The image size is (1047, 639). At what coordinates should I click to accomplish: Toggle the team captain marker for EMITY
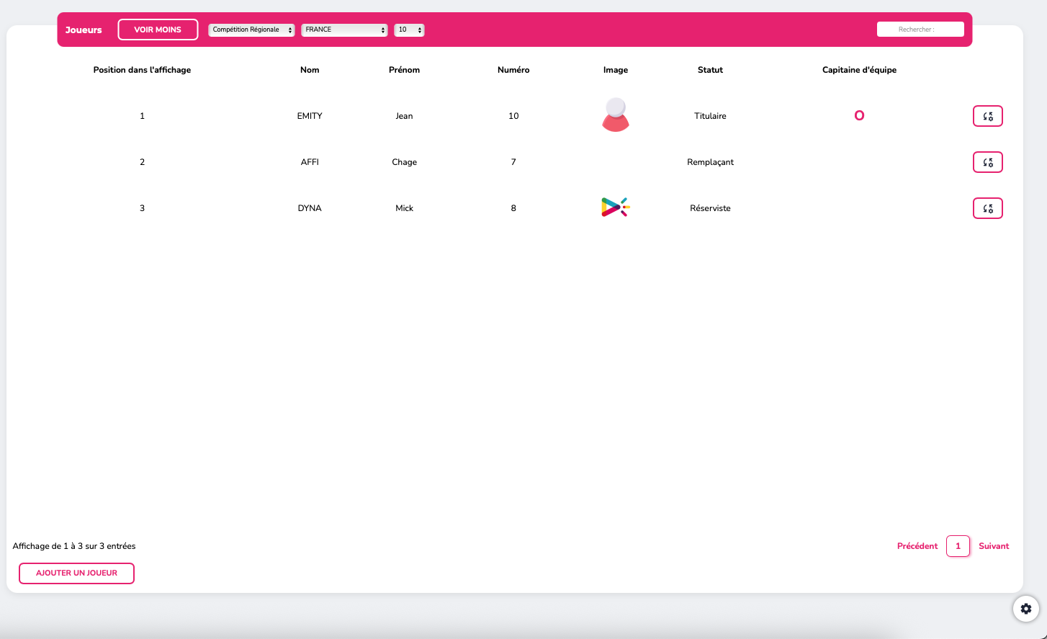coord(859,116)
